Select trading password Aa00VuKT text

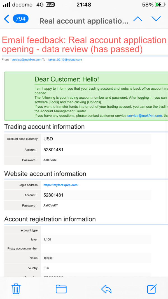(51, 160)
